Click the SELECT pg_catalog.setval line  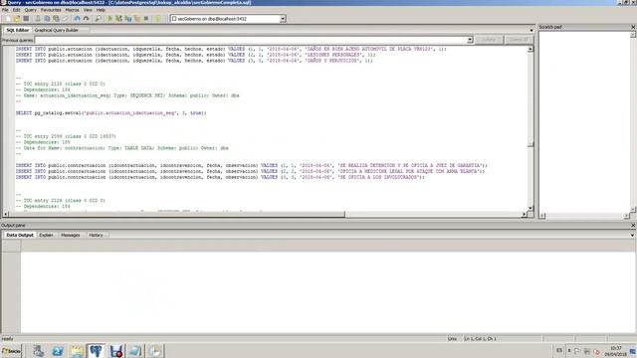(110, 113)
